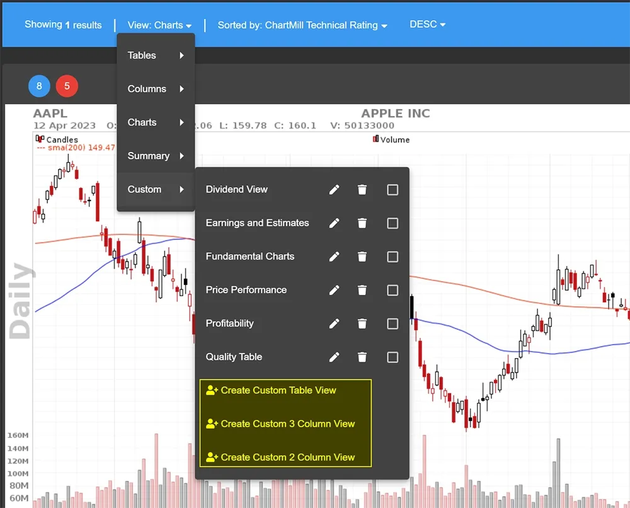Check the Quality Table checkbox
The height and width of the screenshot is (508, 630).
392,357
